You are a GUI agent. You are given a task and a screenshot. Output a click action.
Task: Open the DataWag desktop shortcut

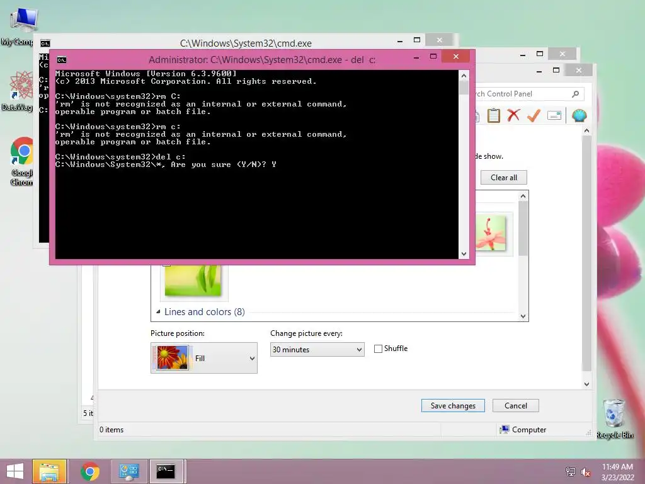(18, 91)
